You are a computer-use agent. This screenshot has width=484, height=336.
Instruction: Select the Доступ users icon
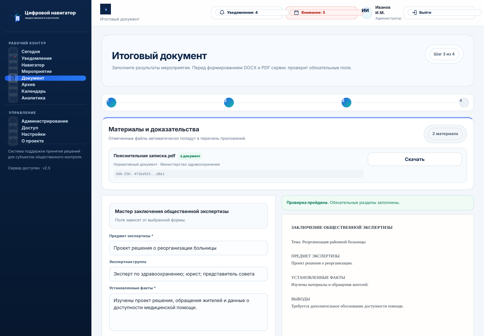[13, 128]
